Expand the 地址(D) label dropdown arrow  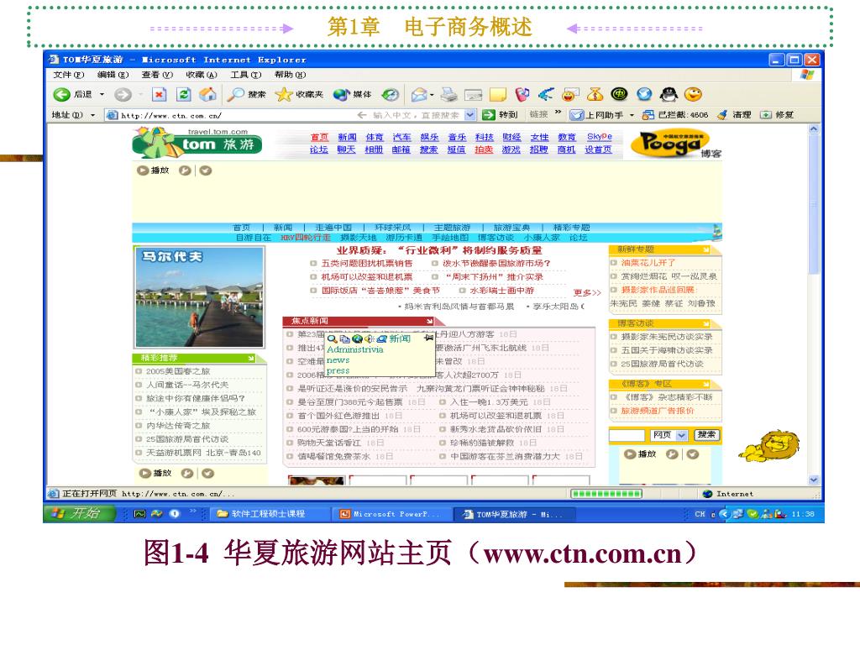[92, 114]
